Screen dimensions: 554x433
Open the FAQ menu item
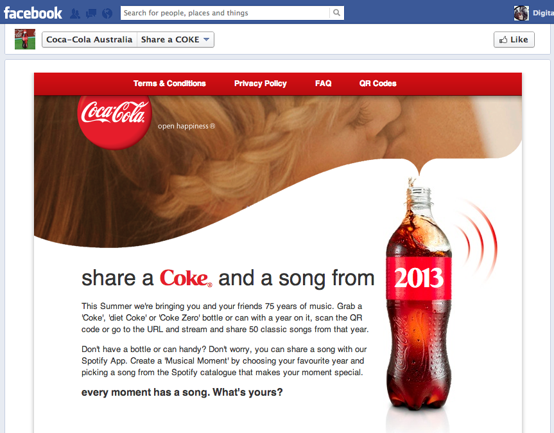(x=323, y=84)
